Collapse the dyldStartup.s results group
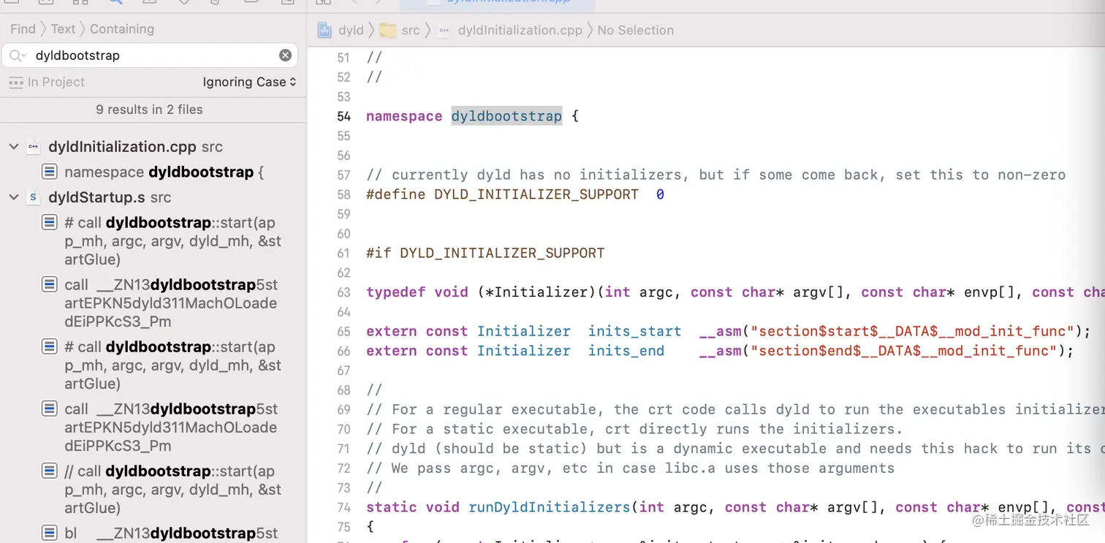The width and height of the screenshot is (1105, 543). 13,197
